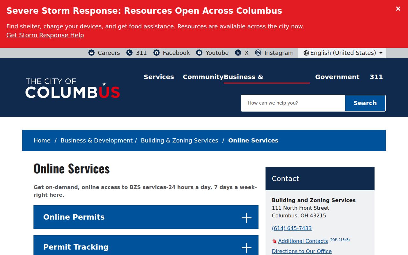Open the Government navigation menu
The image size is (408, 255).
coord(337,77)
